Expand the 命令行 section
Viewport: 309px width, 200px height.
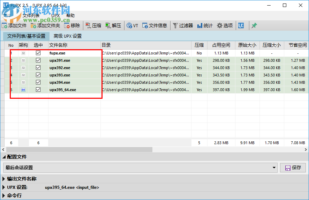[3, 196]
